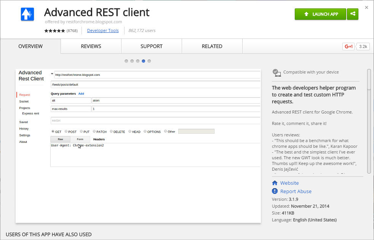The image size is (374, 240).
Task: Click the alt parameter name field
Action: 71,101
